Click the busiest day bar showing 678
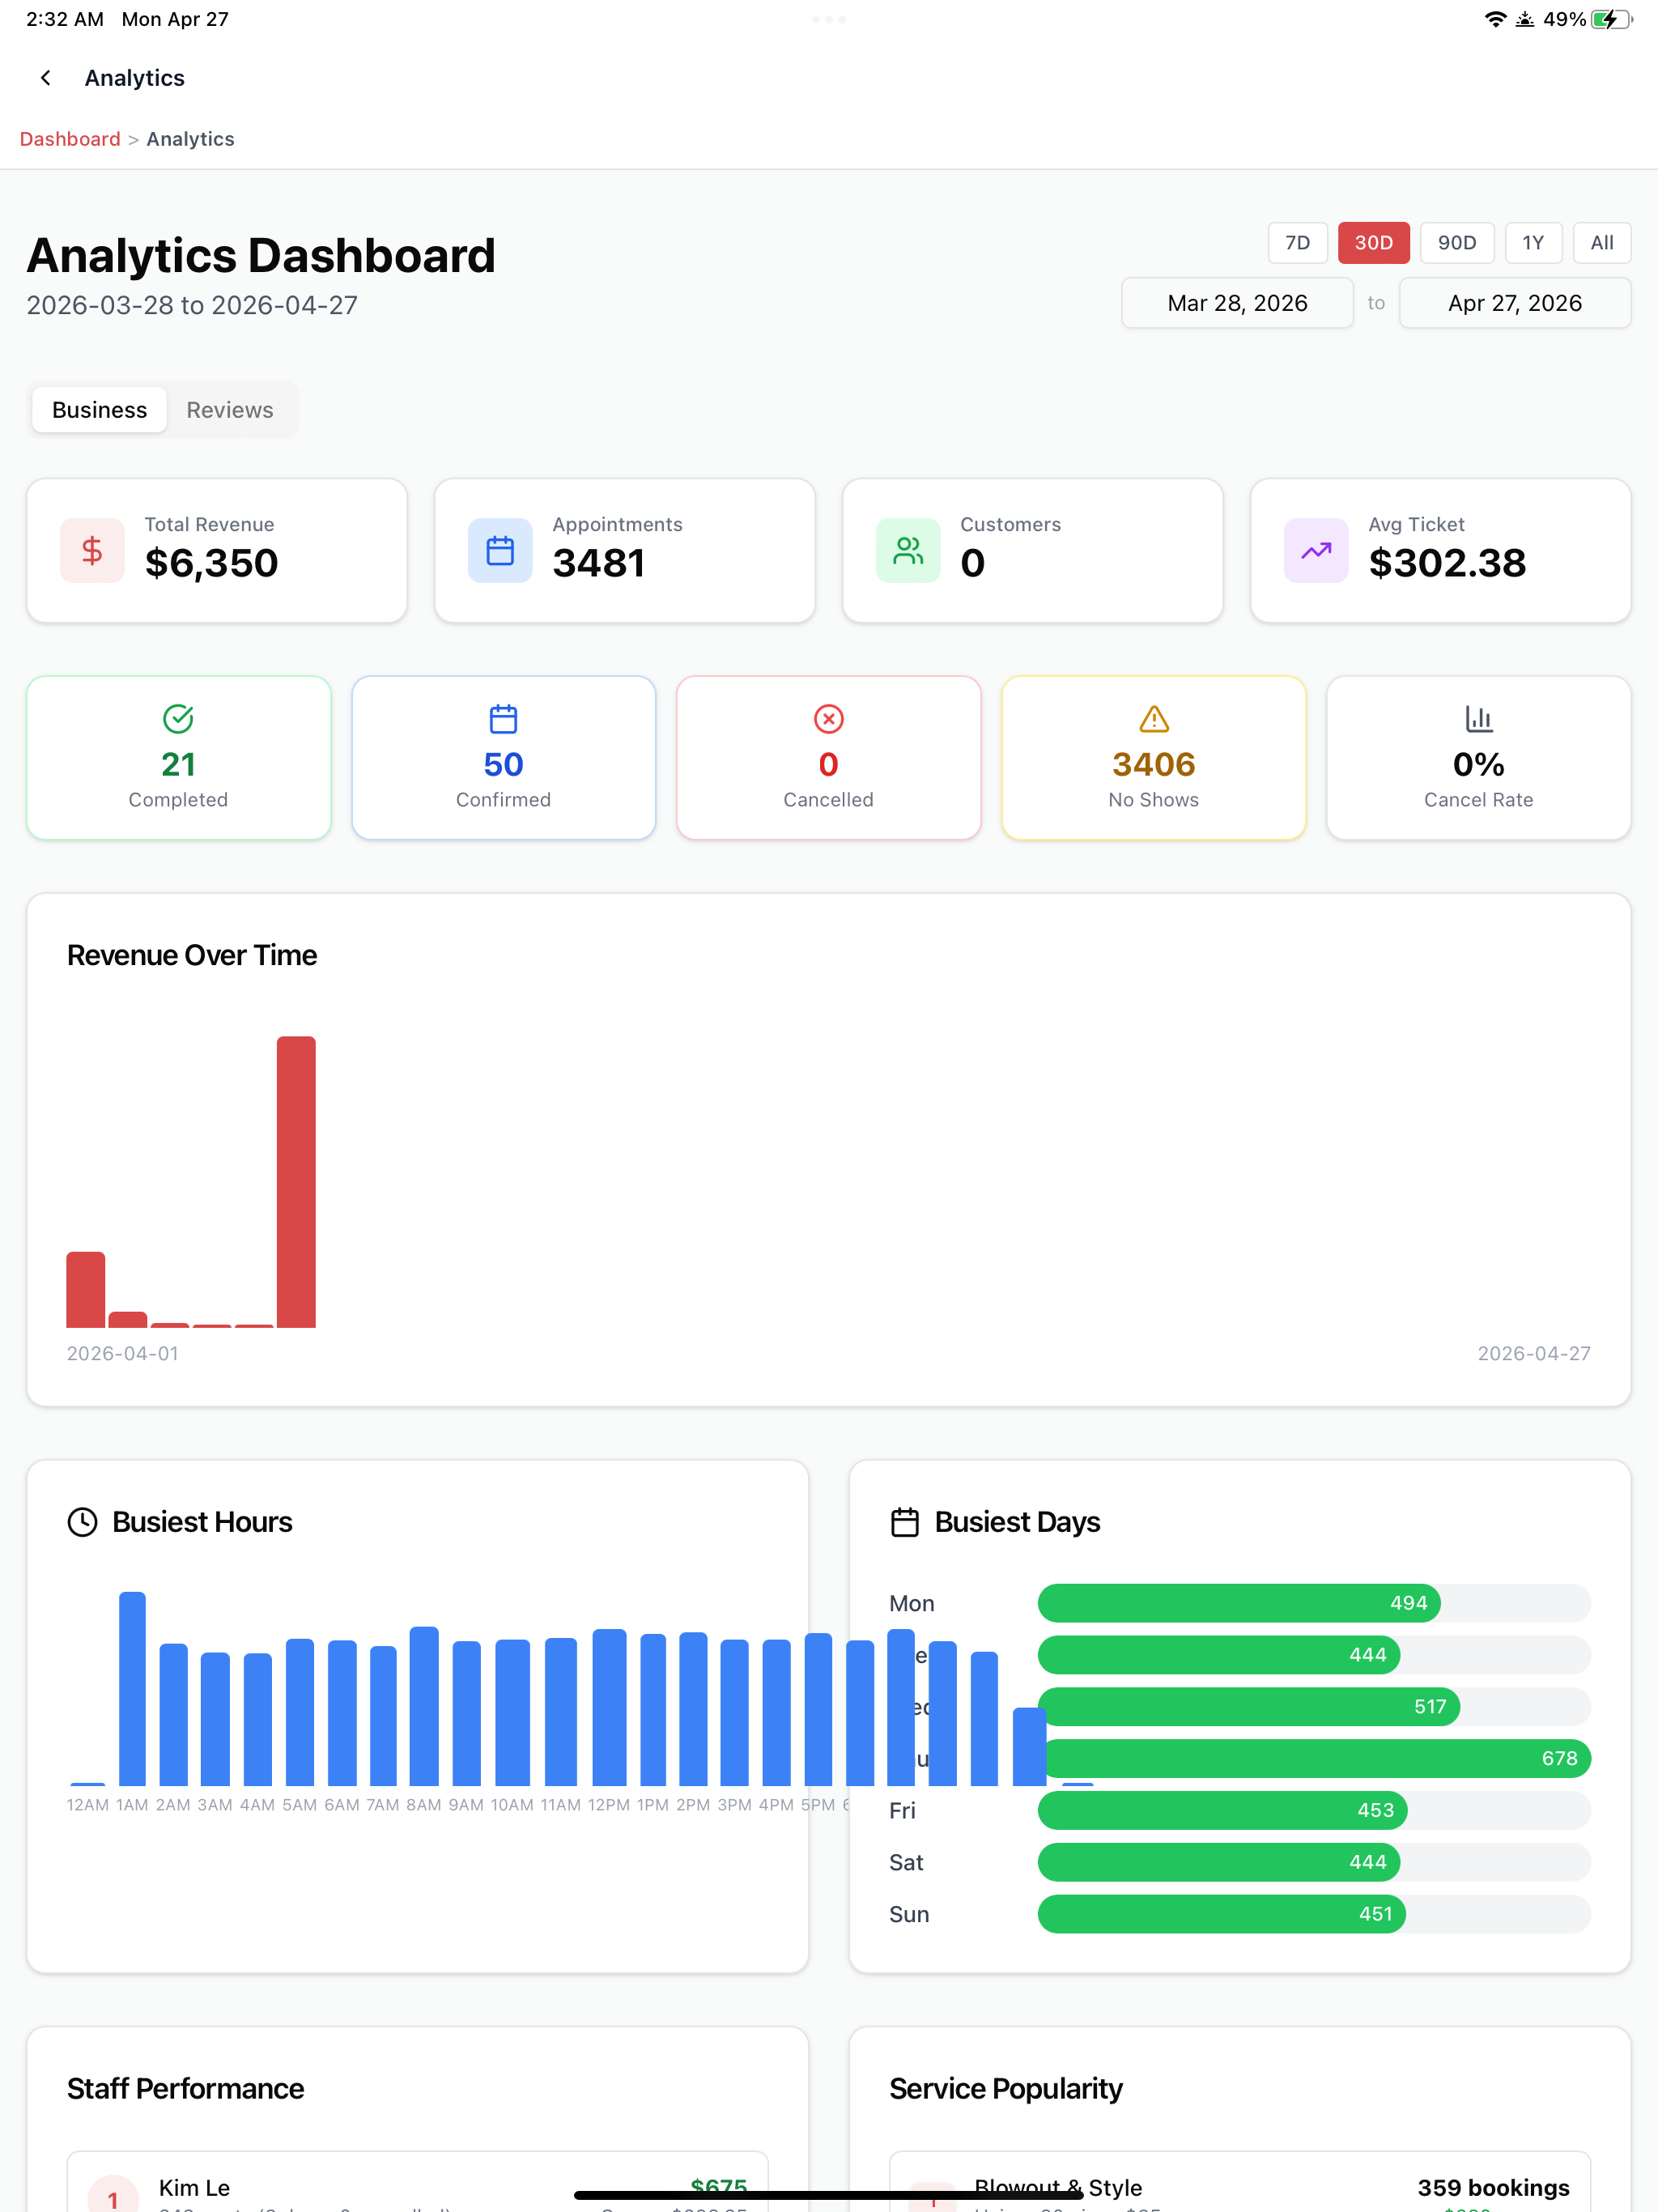The image size is (1658, 2212). point(1314,1758)
